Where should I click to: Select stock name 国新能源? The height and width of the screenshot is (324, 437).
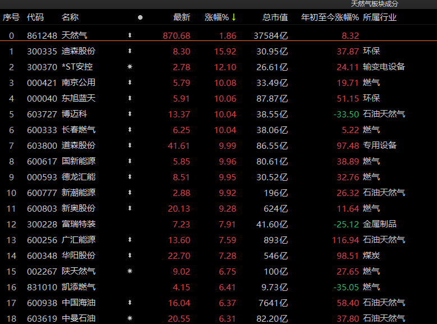click(x=79, y=161)
